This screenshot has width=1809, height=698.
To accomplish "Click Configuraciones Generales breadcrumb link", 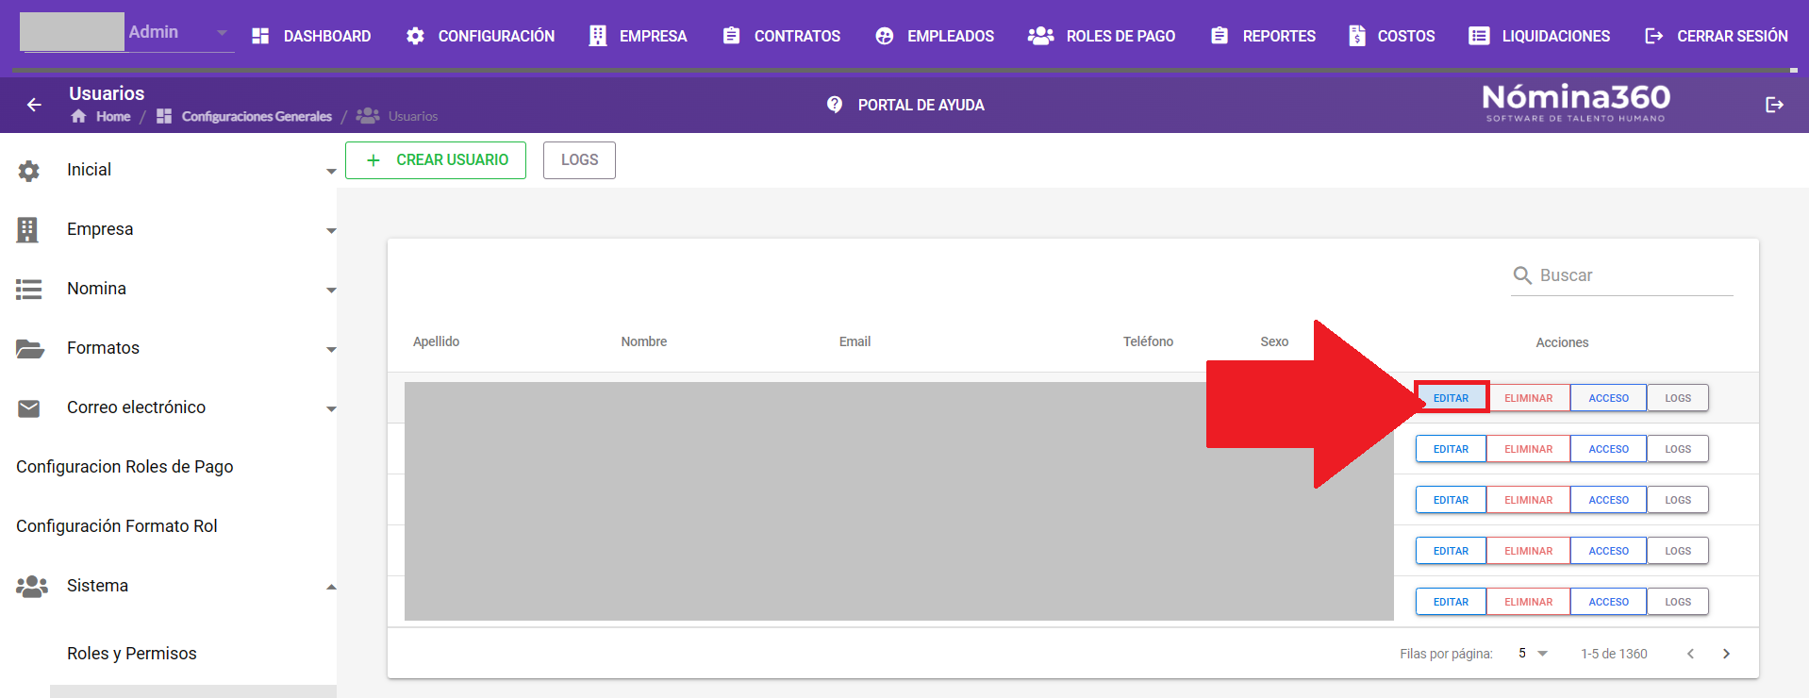I will (x=257, y=116).
